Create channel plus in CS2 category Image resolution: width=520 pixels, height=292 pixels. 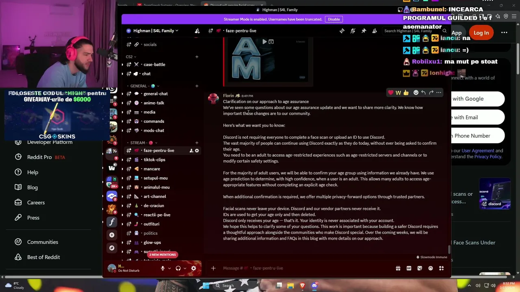(x=197, y=57)
